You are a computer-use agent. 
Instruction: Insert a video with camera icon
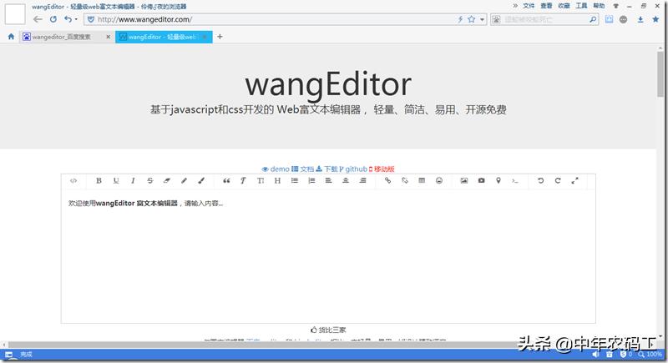coord(481,181)
